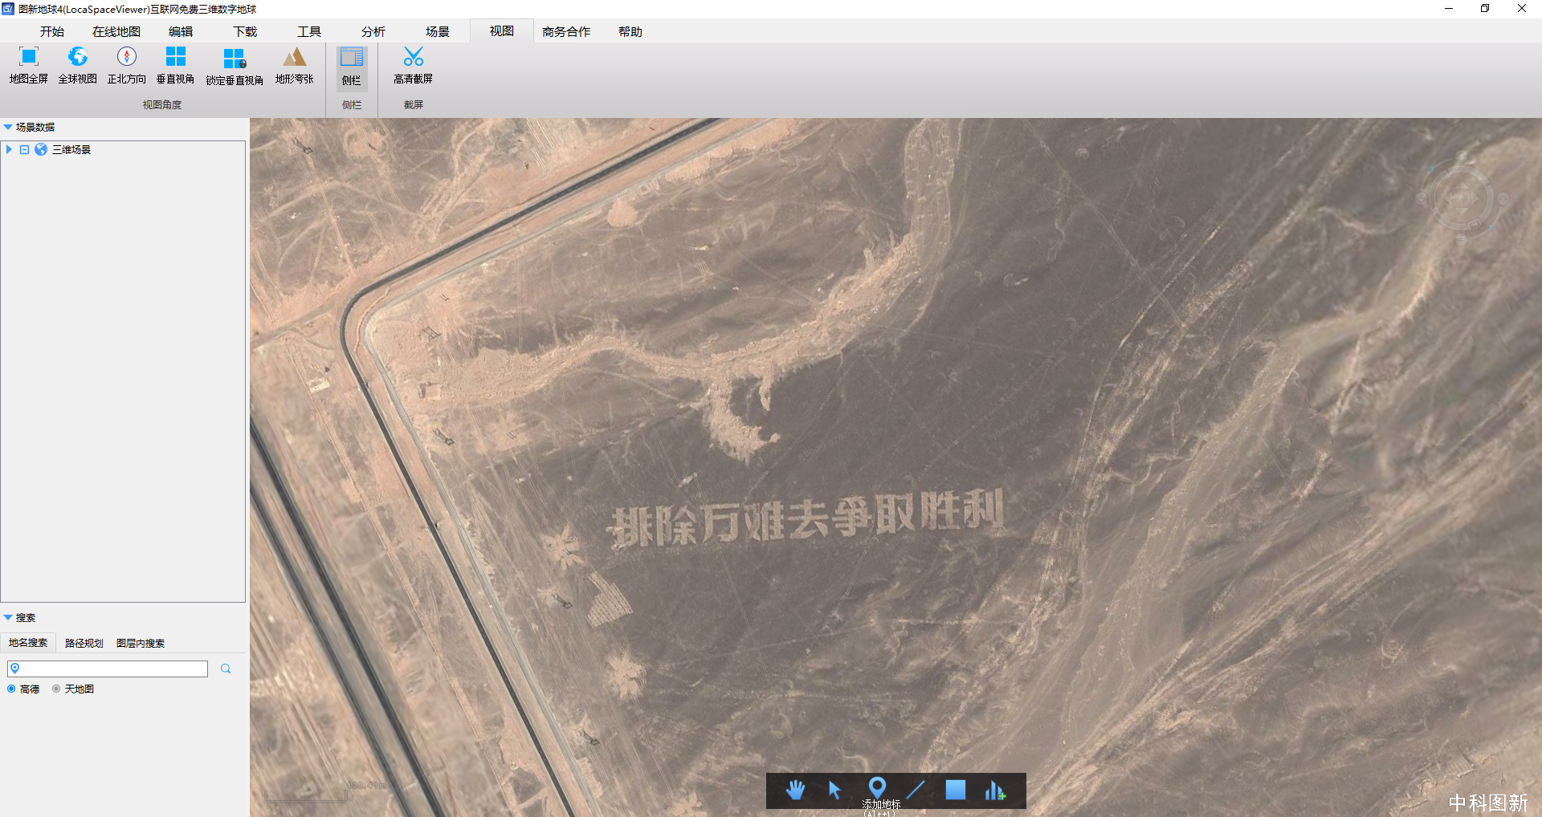Collapse the 场景数据 panel
The image size is (1542, 817).
point(8,127)
